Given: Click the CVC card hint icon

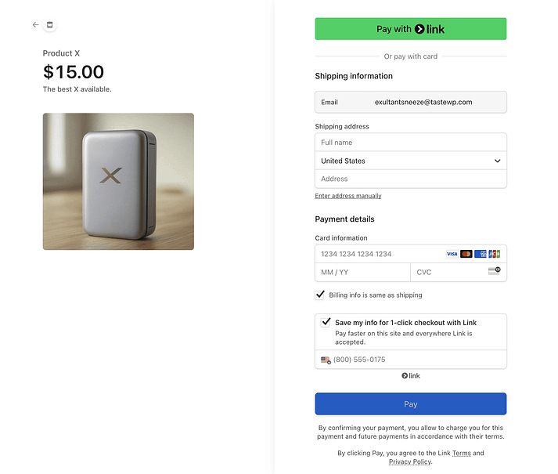Looking at the screenshot, I should click(494, 271).
